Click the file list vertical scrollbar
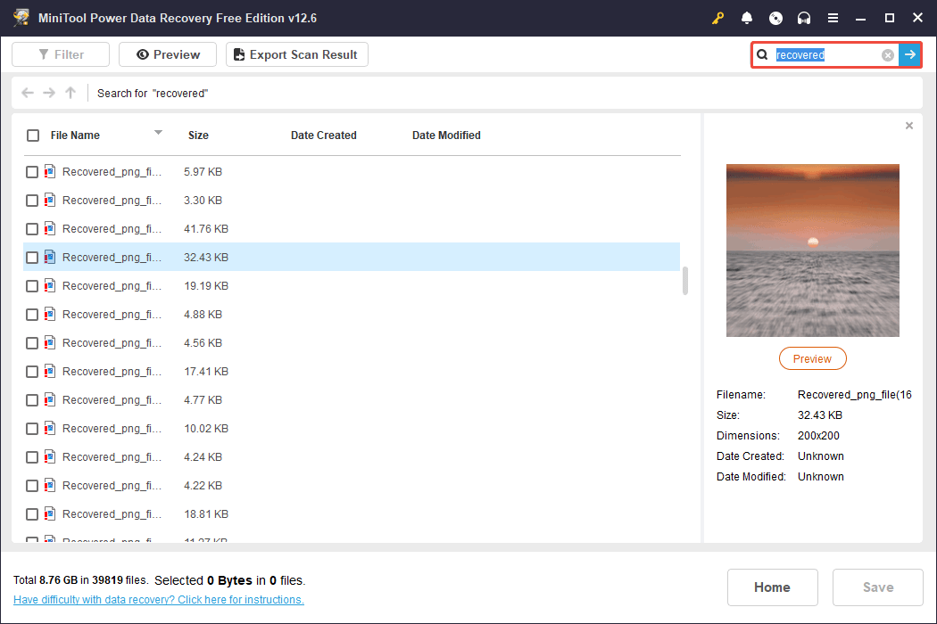The width and height of the screenshot is (937, 624). tap(685, 281)
